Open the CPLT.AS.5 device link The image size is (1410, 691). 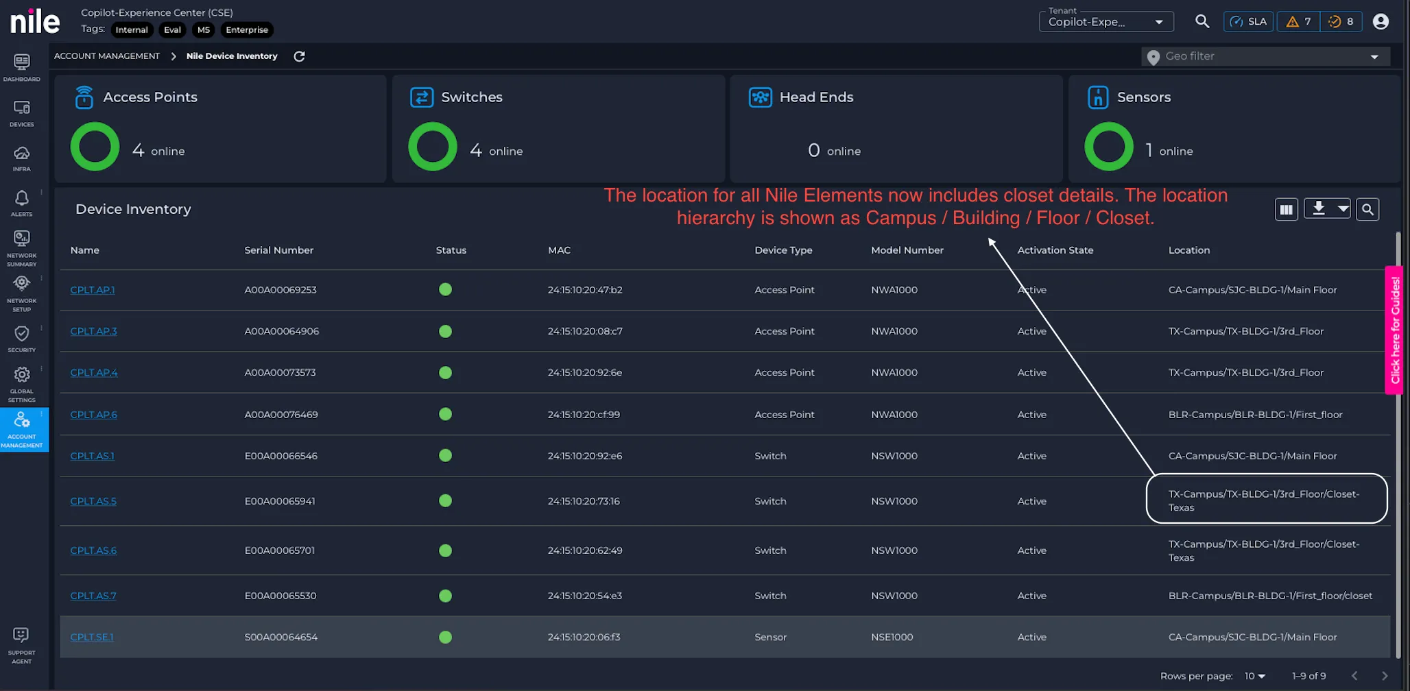point(93,501)
